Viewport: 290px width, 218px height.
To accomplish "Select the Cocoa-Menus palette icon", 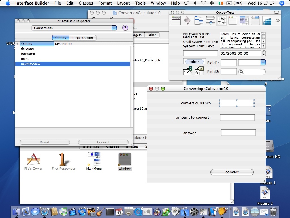I will pos(176,20).
